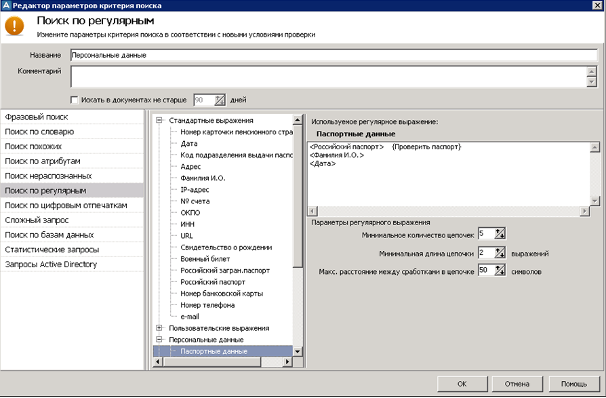Screen dimensions: 606x398
Task: Click the application icon in title bar
Action: tap(6, 5)
